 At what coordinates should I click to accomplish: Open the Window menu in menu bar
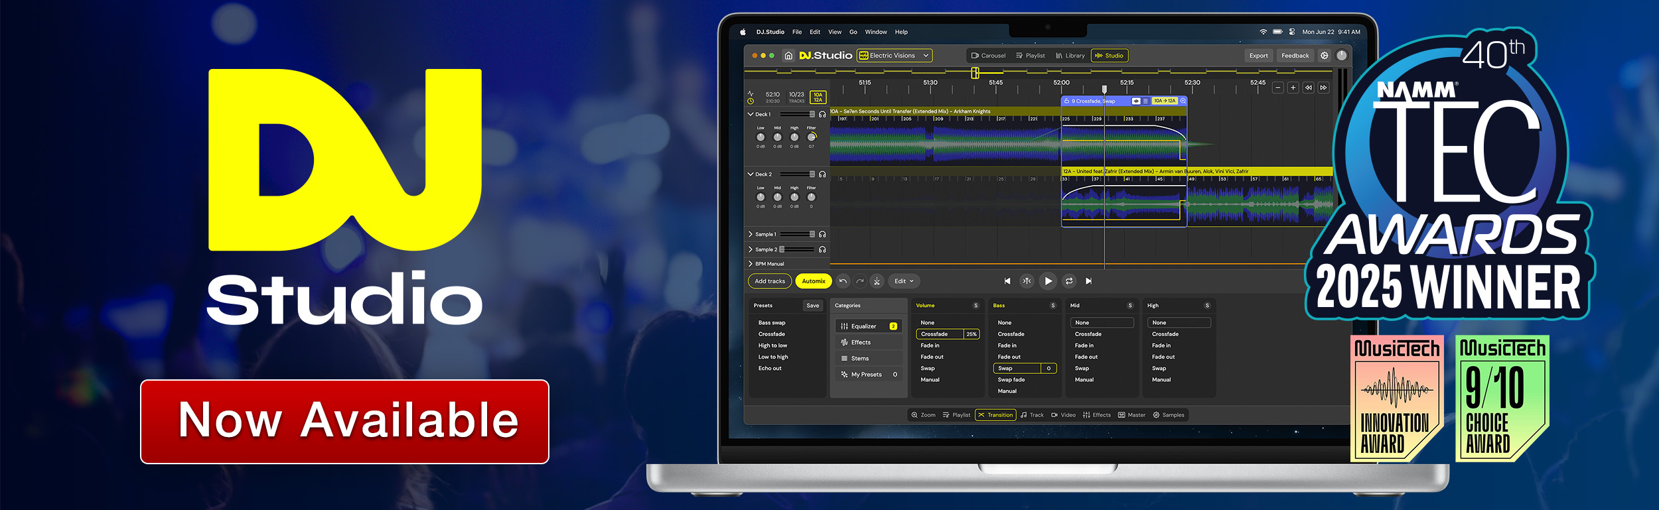pyautogui.click(x=876, y=32)
